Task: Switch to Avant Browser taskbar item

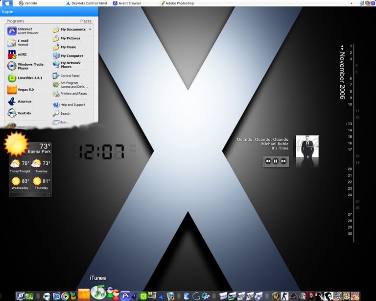Action: tap(127, 3)
